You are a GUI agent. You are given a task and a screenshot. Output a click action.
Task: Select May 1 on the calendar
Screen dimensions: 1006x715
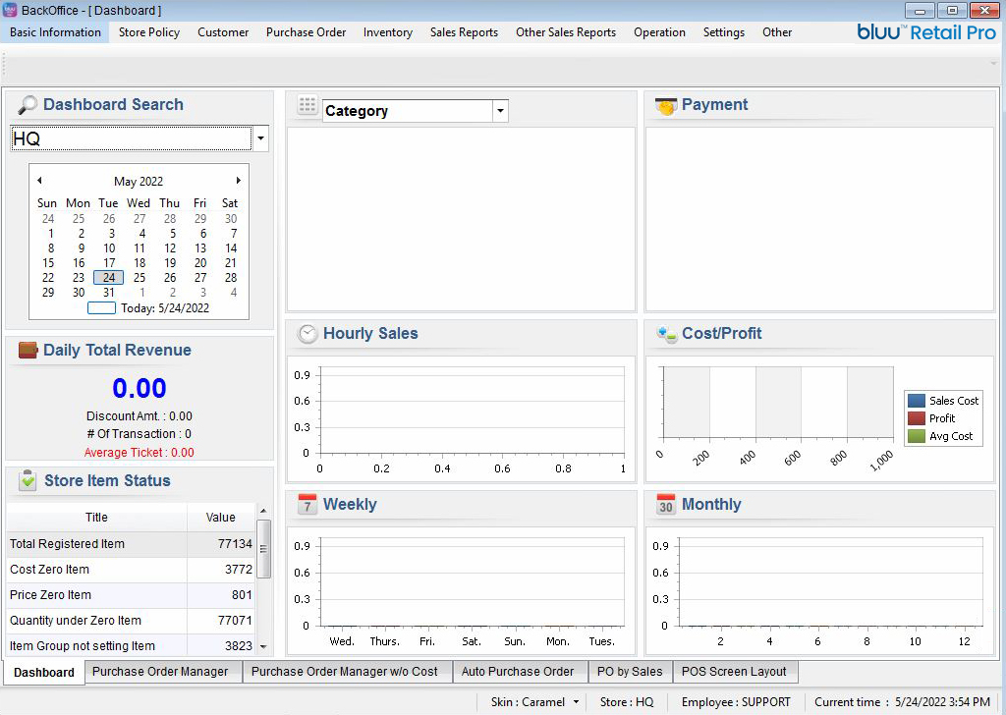pyautogui.click(x=51, y=234)
